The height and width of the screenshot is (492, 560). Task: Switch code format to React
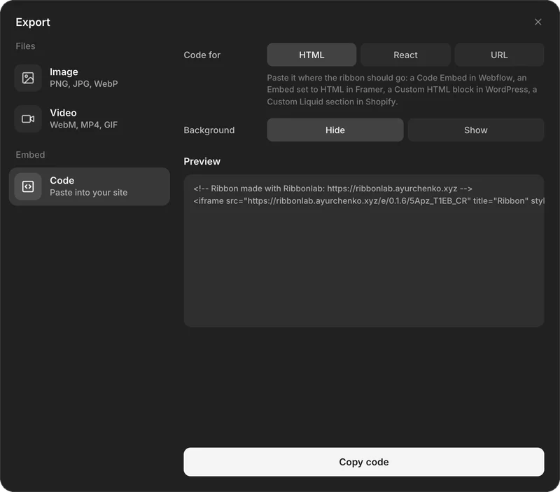tap(405, 55)
